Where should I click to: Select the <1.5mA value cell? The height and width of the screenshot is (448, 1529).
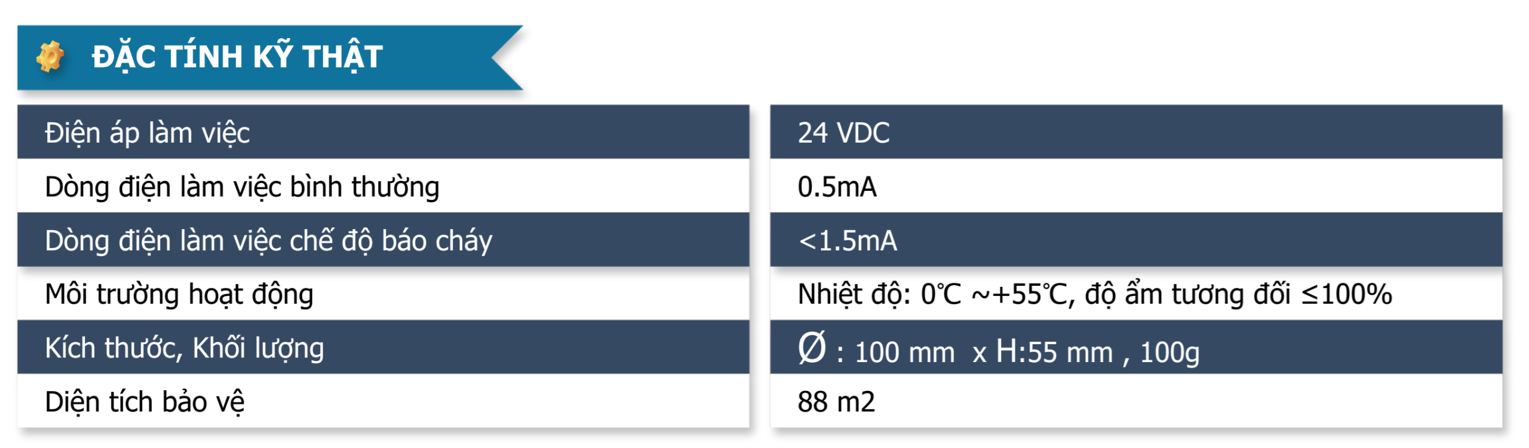pos(1136,239)
